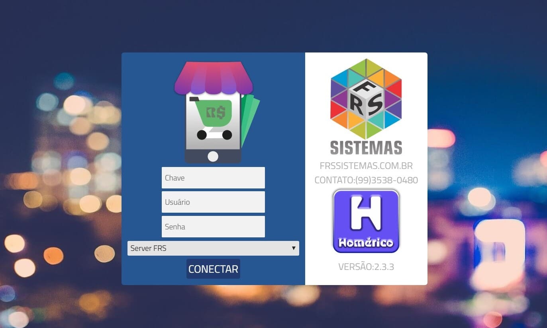This screenshot has height=328, width=547.
Task: Click the CONECTAR button
Action: coord(213,269)
